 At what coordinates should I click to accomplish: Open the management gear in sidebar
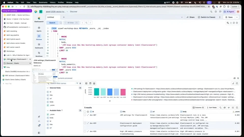[x=39, y=126]
